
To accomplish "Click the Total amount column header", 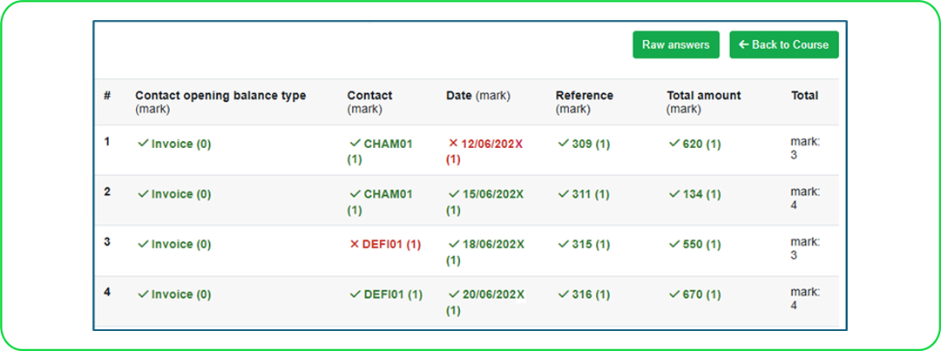I will point(703,96).
